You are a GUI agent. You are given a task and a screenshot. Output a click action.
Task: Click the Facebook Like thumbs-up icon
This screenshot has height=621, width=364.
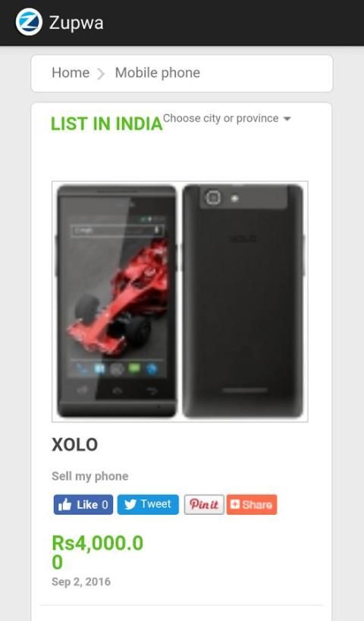[x=65, y=505]
